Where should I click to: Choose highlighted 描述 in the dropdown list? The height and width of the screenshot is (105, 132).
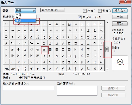pos(25,21)
